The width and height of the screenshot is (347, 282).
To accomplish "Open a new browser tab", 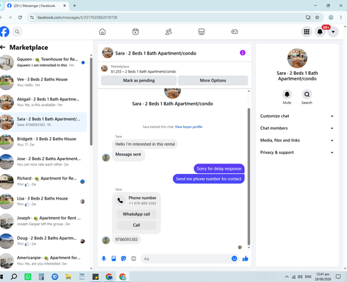I will pyautogui.click(x=74, y=6).
